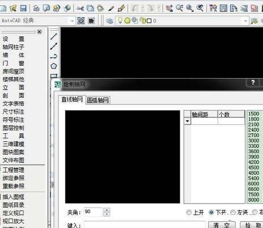Screen dimensions: 263x228
Task: Switch to the 圆弧轴网 tab
Action: point(97,100)
